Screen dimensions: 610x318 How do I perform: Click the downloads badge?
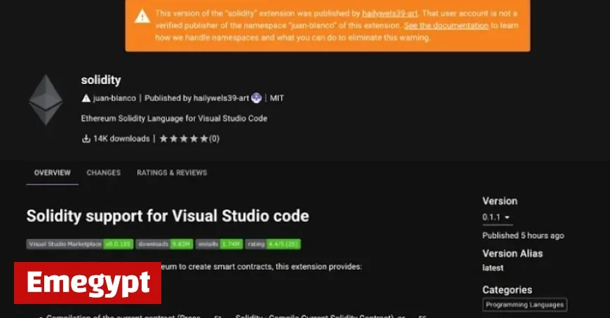[x=164, y=244]
